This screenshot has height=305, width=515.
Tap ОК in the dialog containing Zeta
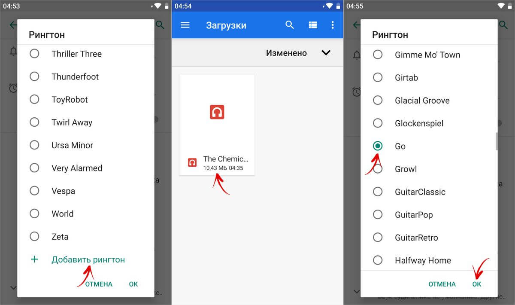pyautogui.click(x=133, y=284)
